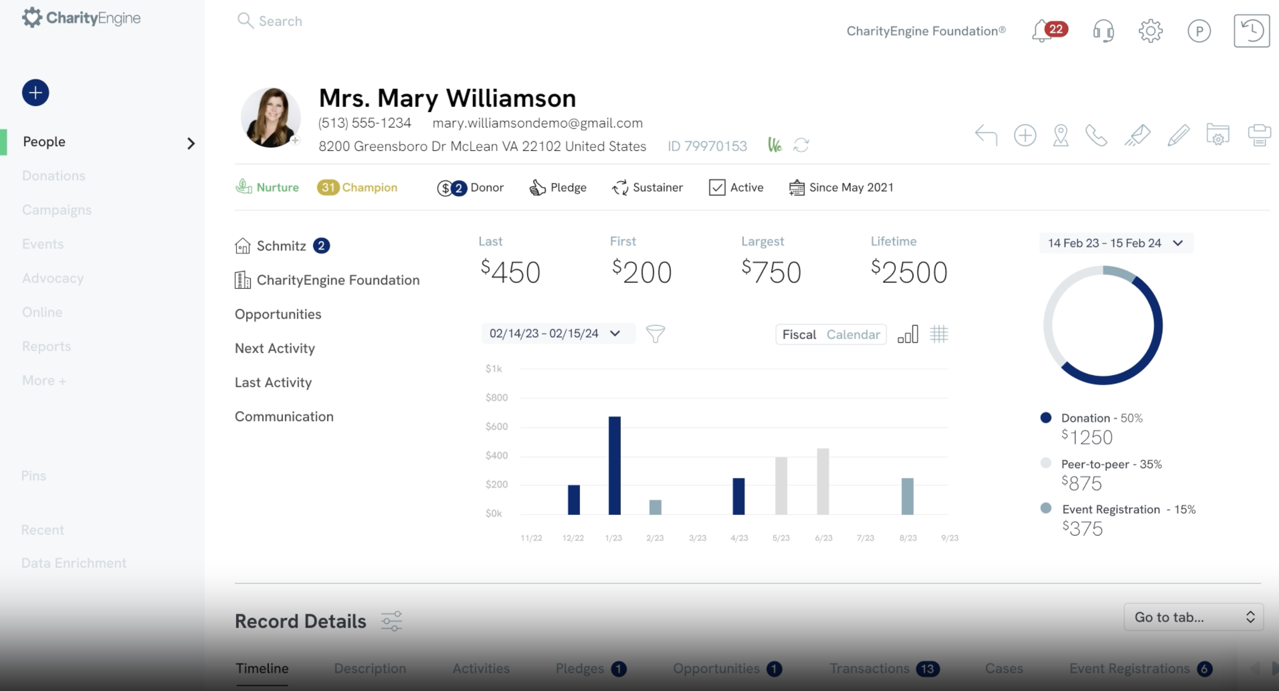Viewport: 1279px width, 691px height.
Task: Select the Fiscal view option
Action: point(799,335)
